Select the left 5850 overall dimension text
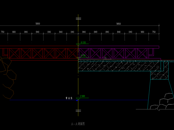 tap(38, 23)
